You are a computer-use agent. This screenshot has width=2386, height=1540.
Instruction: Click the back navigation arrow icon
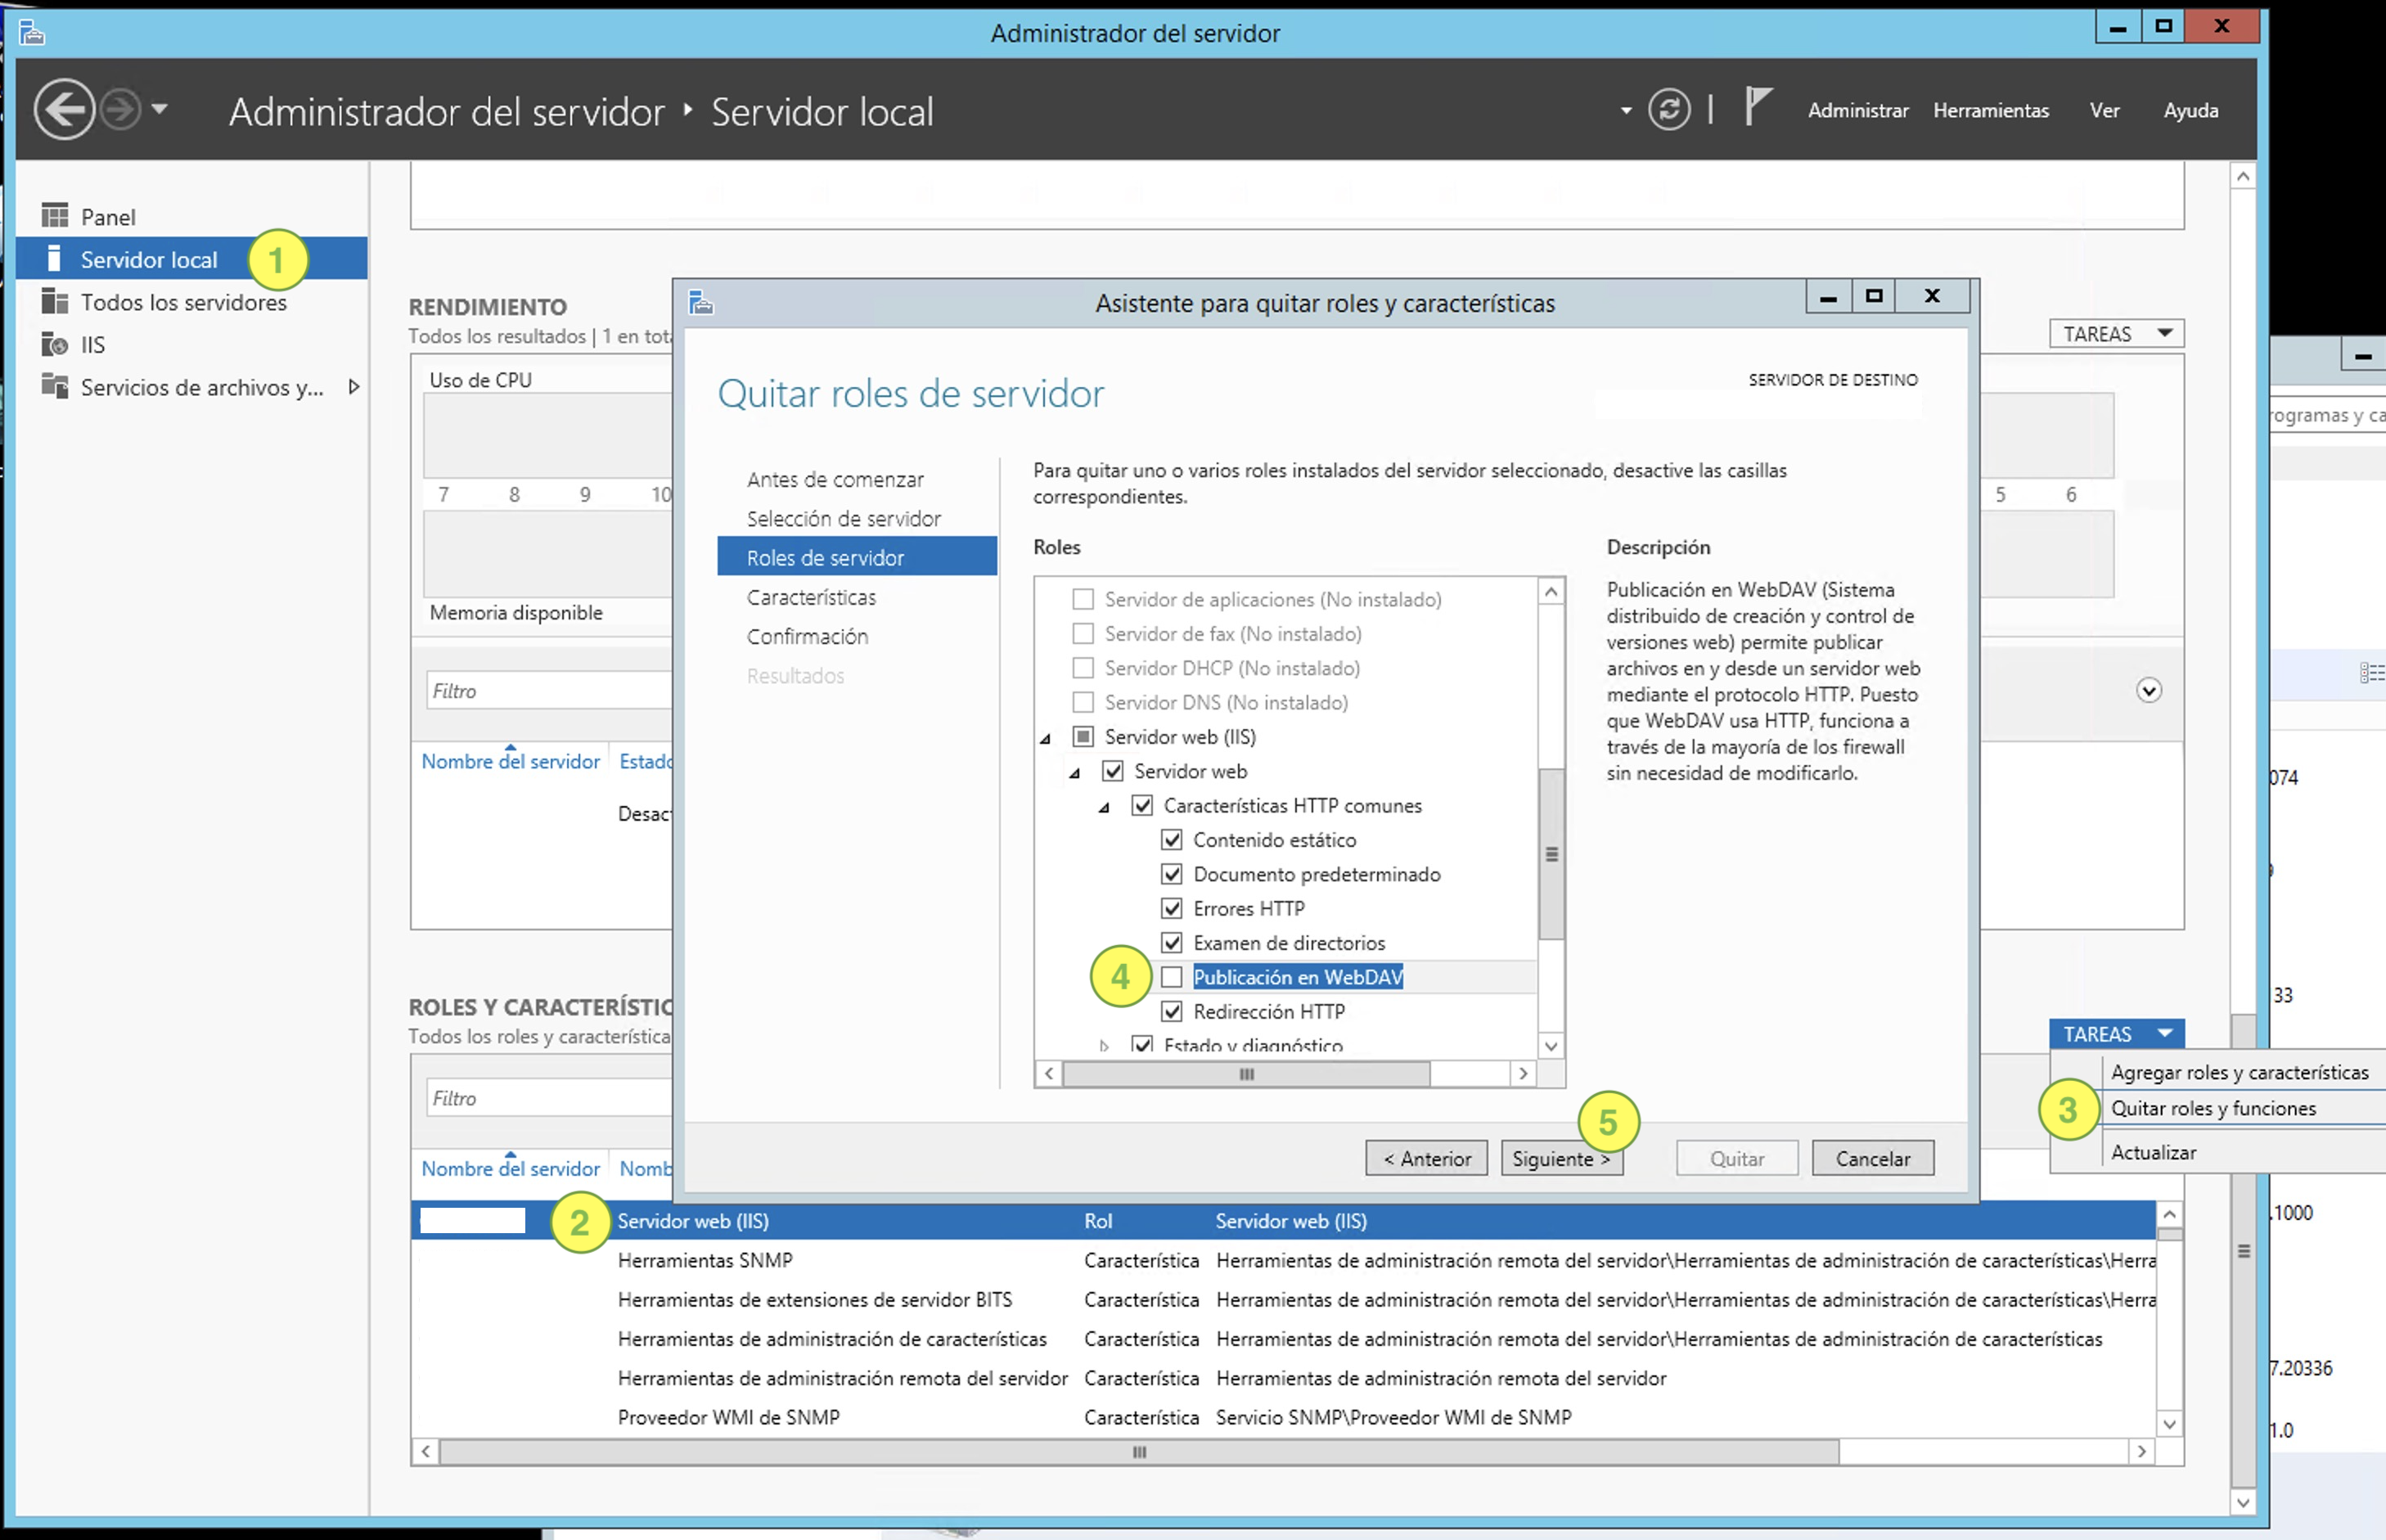click(x=65, y=109)
